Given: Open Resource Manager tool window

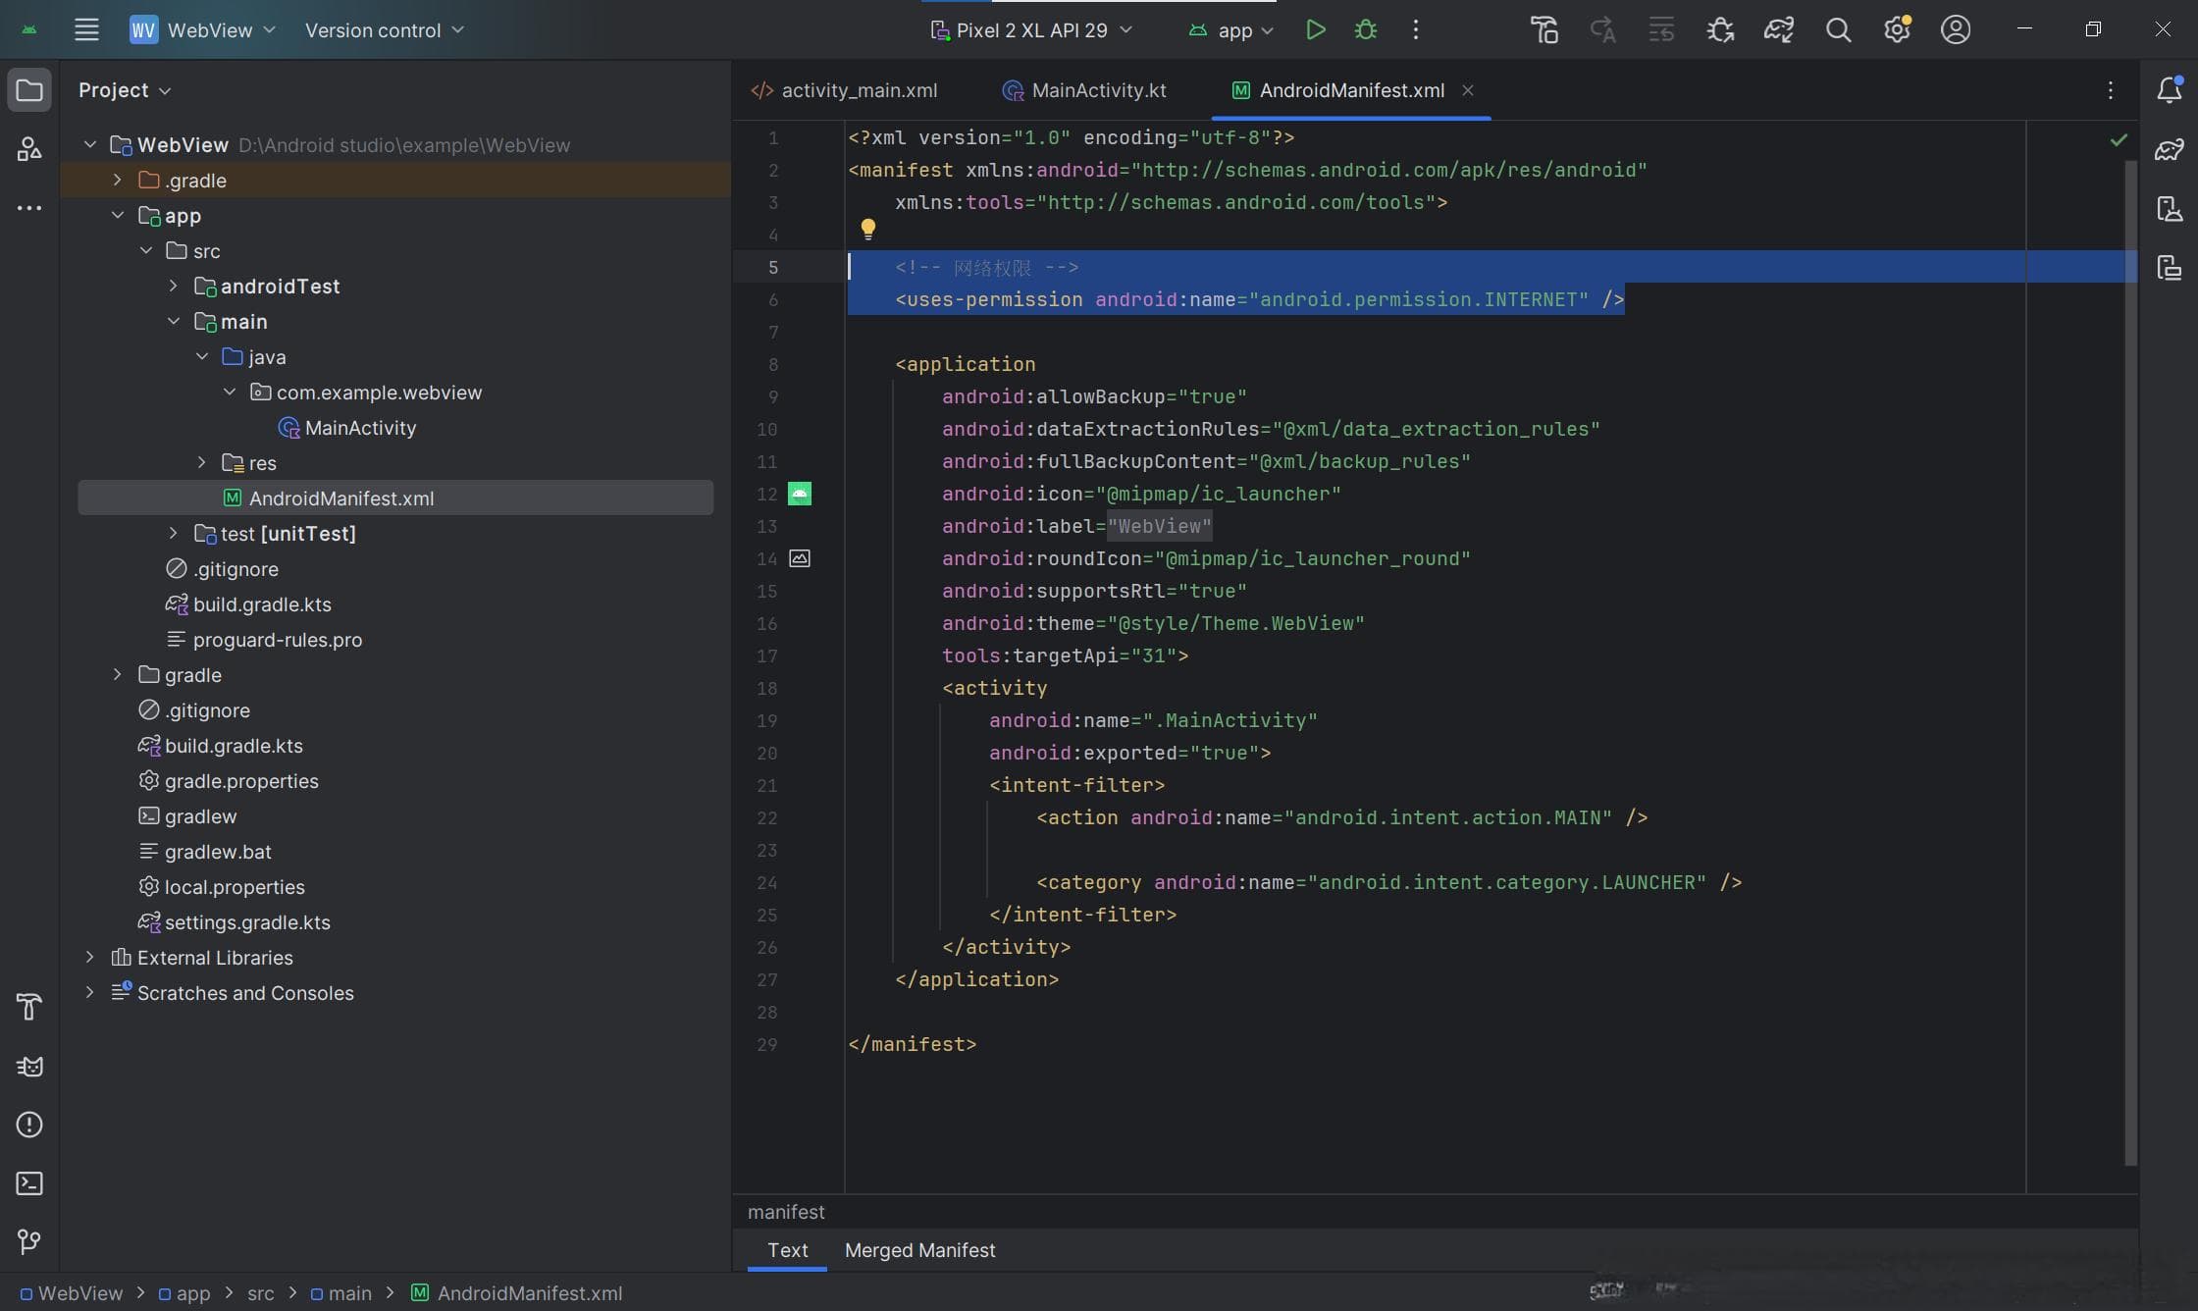Looking at the screenshot, I should (29, 149).
